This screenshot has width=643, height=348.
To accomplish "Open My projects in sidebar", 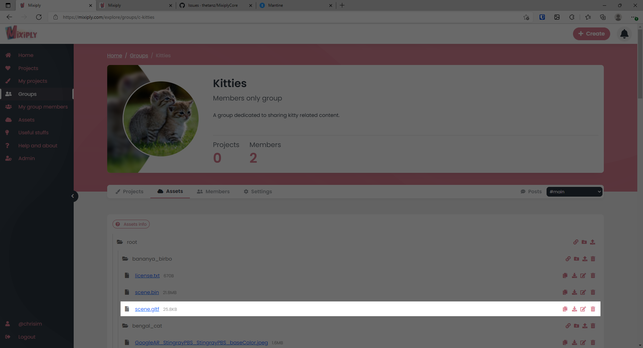I will click(33, 81).
